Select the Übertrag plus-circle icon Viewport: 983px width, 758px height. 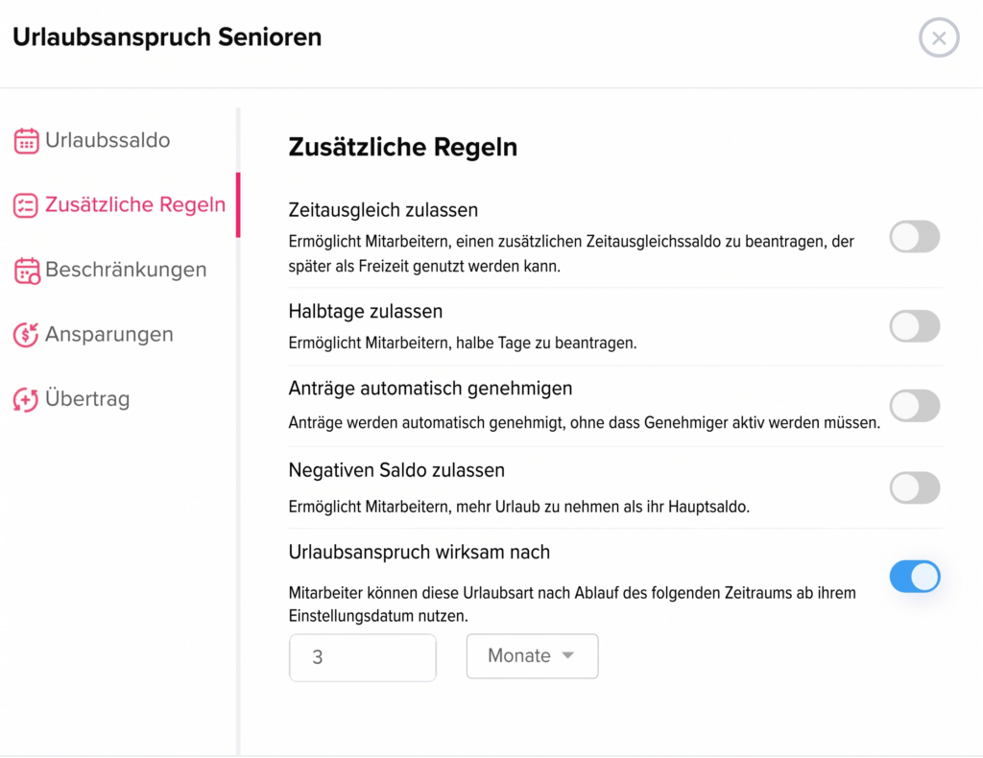[x=27, y=398]
